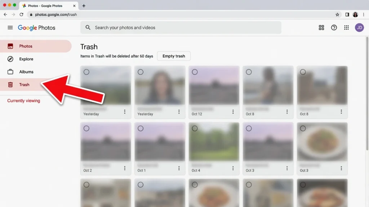Open the Oct 3 food plate thumbnail
The height and width of the screenshot is (207, 369).
(x=322, y=142)
